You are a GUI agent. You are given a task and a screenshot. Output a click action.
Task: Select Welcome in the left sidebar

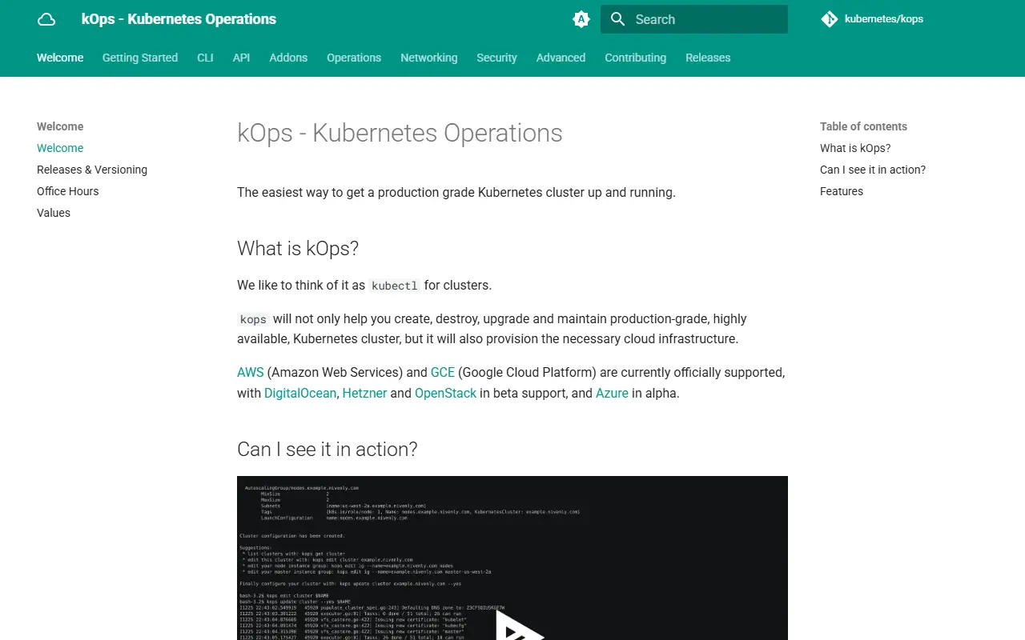tap(60, 148)
